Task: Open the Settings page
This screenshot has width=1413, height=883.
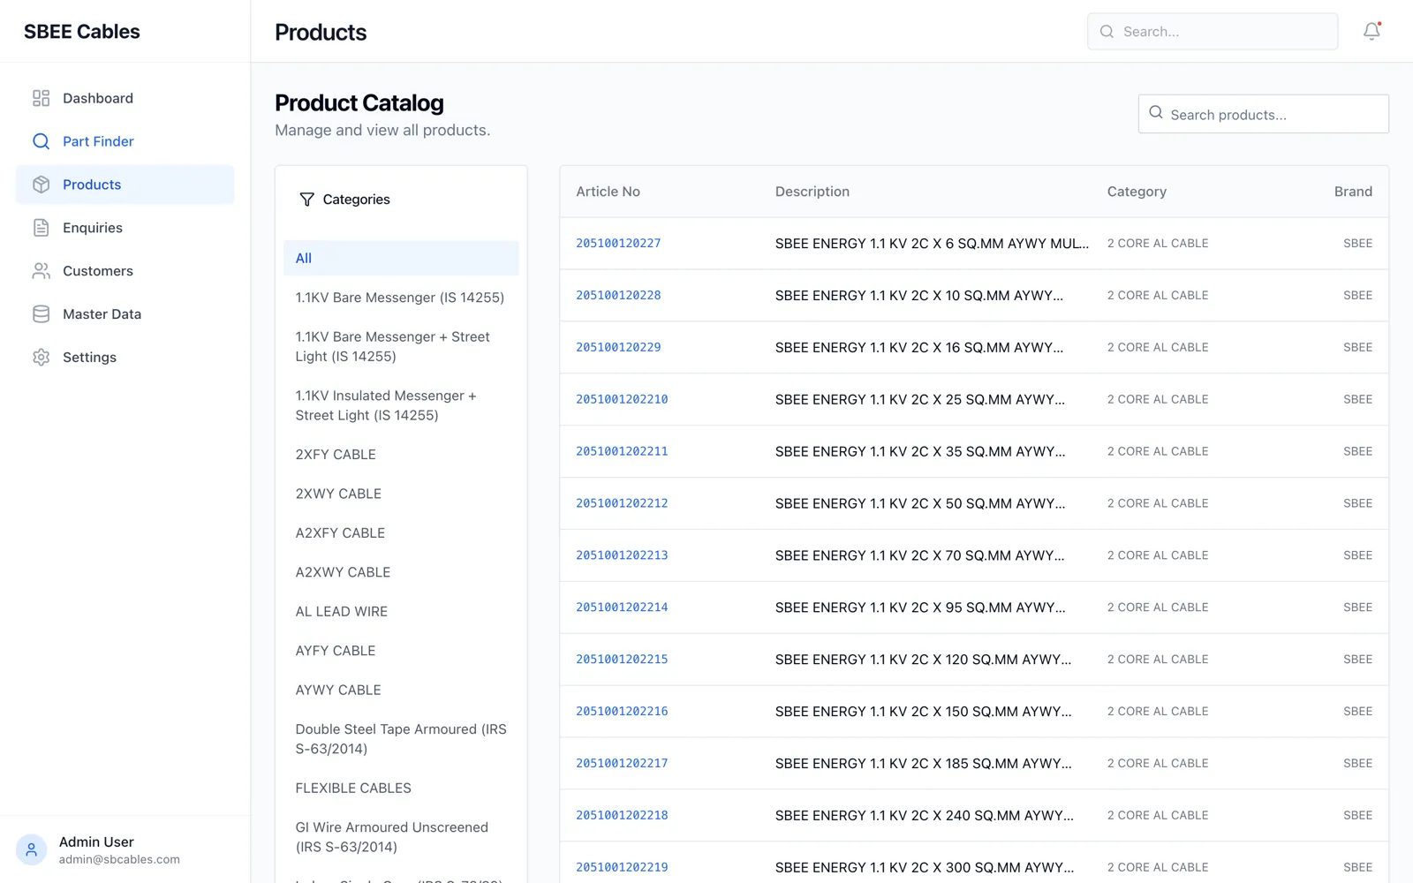Action: coord(125,358)
